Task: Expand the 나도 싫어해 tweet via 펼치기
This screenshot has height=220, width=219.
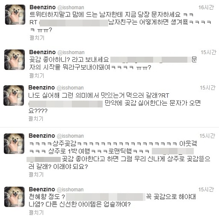Action: (x=36, y=119)
